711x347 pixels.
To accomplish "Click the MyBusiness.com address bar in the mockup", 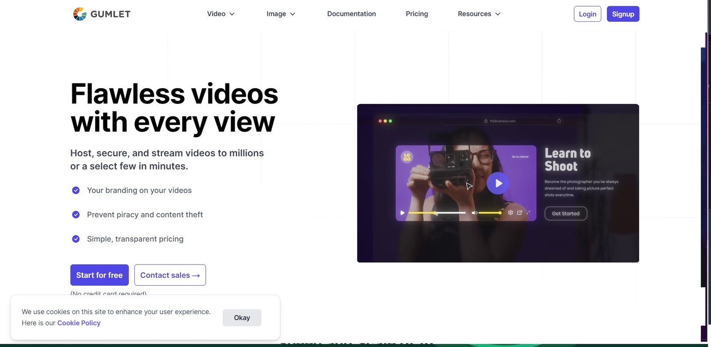I will (x=502, y=121).
